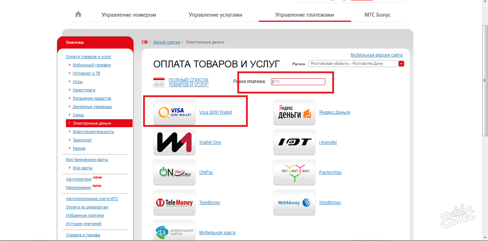This screenshot has width=488, height=241.
Task: Open the Регион dropdown list
Action: 356,63
